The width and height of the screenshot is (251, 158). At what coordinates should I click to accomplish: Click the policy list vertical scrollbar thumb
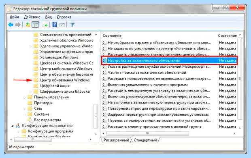pyautogui.click(x=240, y=79)
